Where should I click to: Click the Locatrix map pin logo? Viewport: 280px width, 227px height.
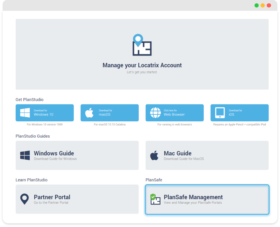point(142,45)
